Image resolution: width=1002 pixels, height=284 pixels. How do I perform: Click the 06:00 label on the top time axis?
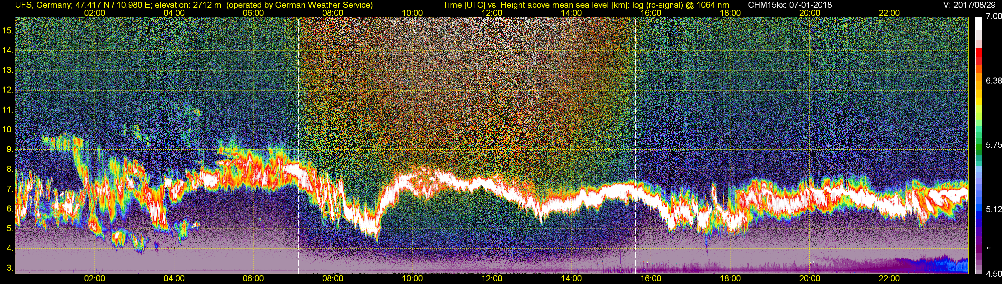(x=253, y=13)
